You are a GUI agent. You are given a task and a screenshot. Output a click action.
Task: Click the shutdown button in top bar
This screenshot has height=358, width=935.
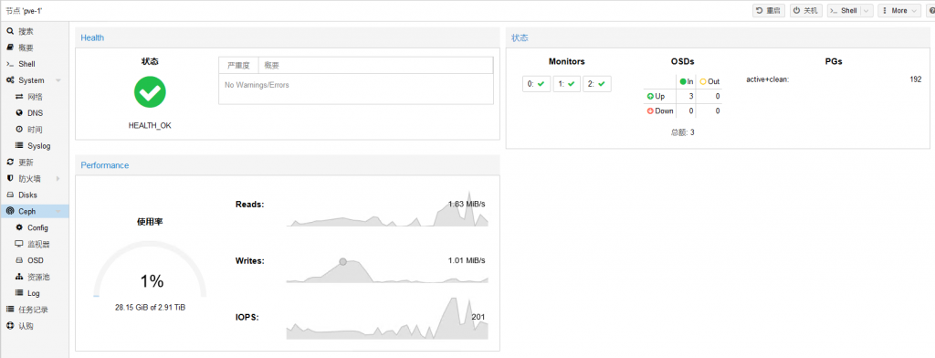coord(805,11)
